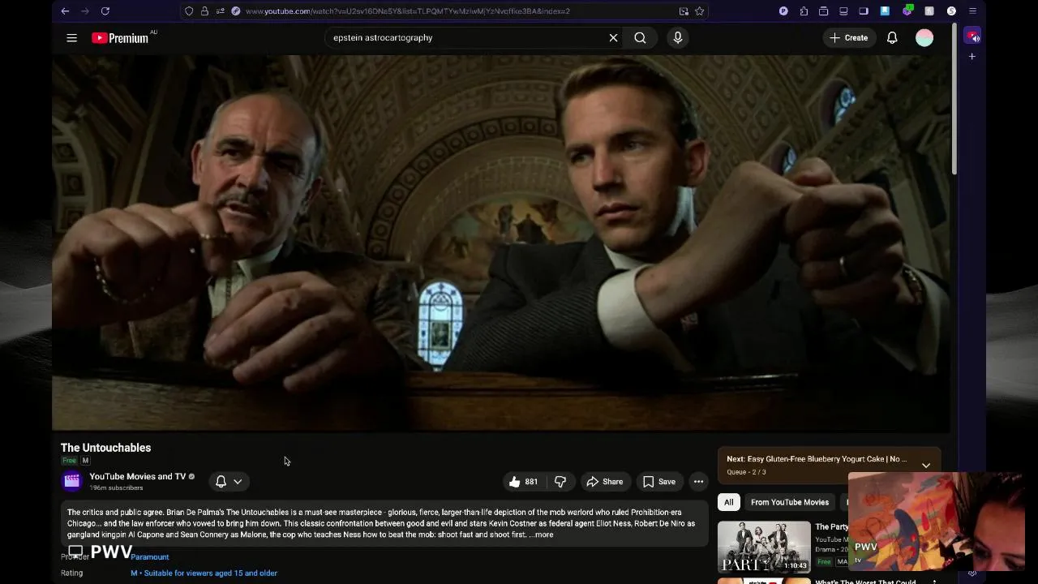Open the account avatar menu
1038x584 pixels.
924,37
